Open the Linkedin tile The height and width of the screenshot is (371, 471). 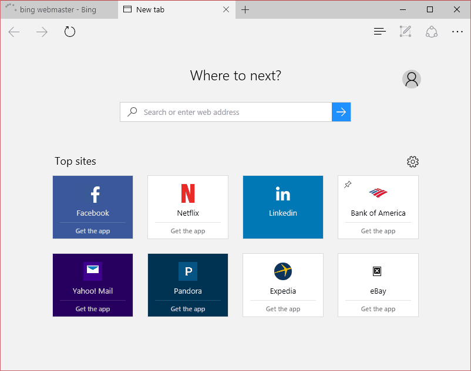tap(283, 207)
